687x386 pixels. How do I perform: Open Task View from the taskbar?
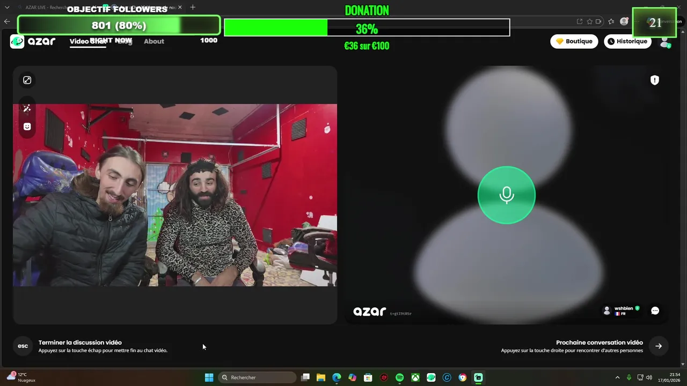[x=305, y=377]
